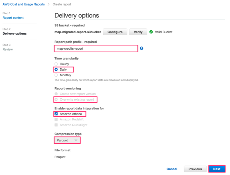Tick the Amazon Redshift checkbox
Image resolution: width=230 pixels, height=175 pixels.
(x=56, y=119)
